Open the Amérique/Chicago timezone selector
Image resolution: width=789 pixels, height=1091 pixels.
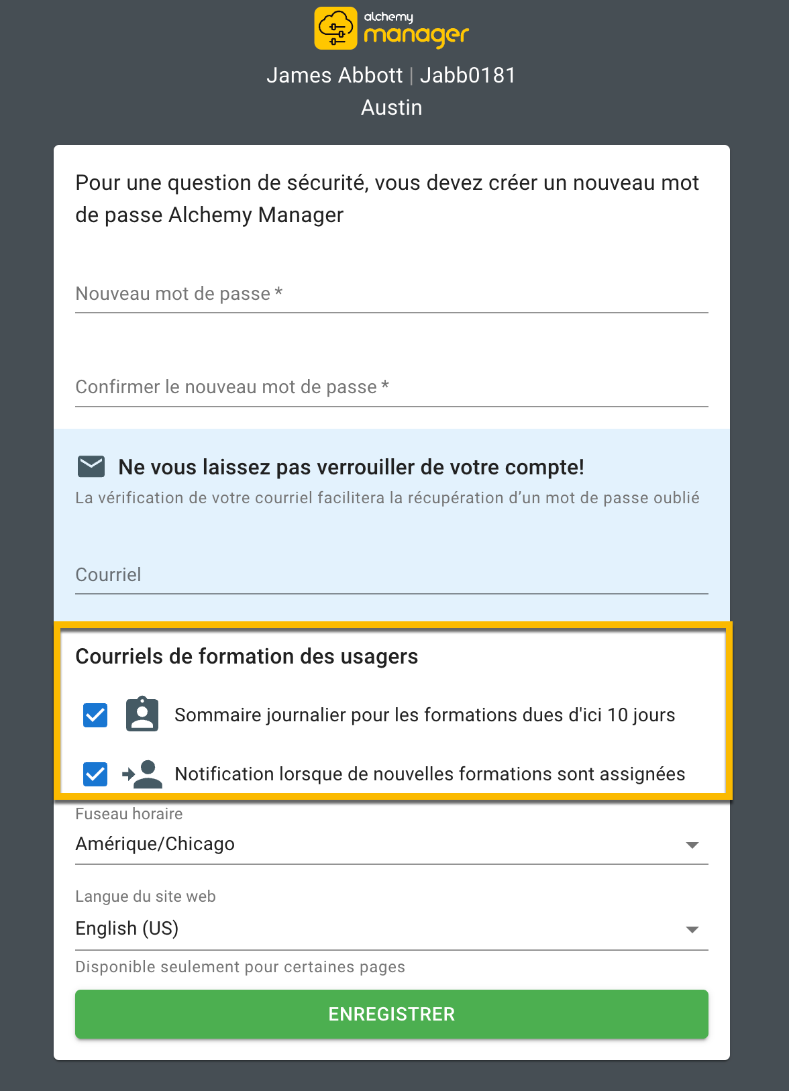[x=391, y=845]
